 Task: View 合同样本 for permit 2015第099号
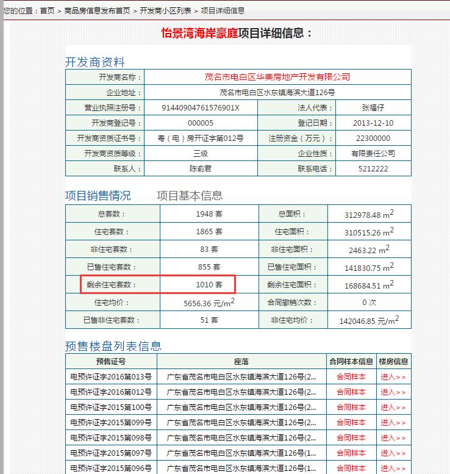tap(351, 423)
